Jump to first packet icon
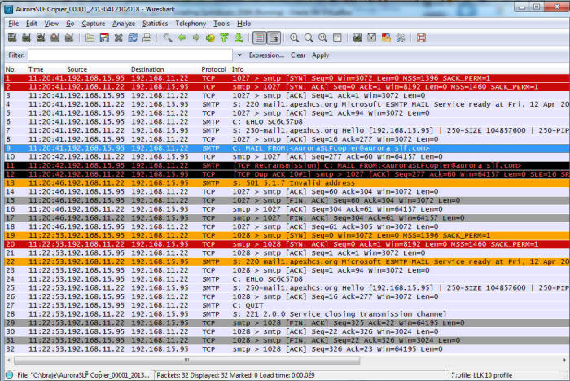Image resolution: width=570 pixels, height=381 pixels. (224, 37)
